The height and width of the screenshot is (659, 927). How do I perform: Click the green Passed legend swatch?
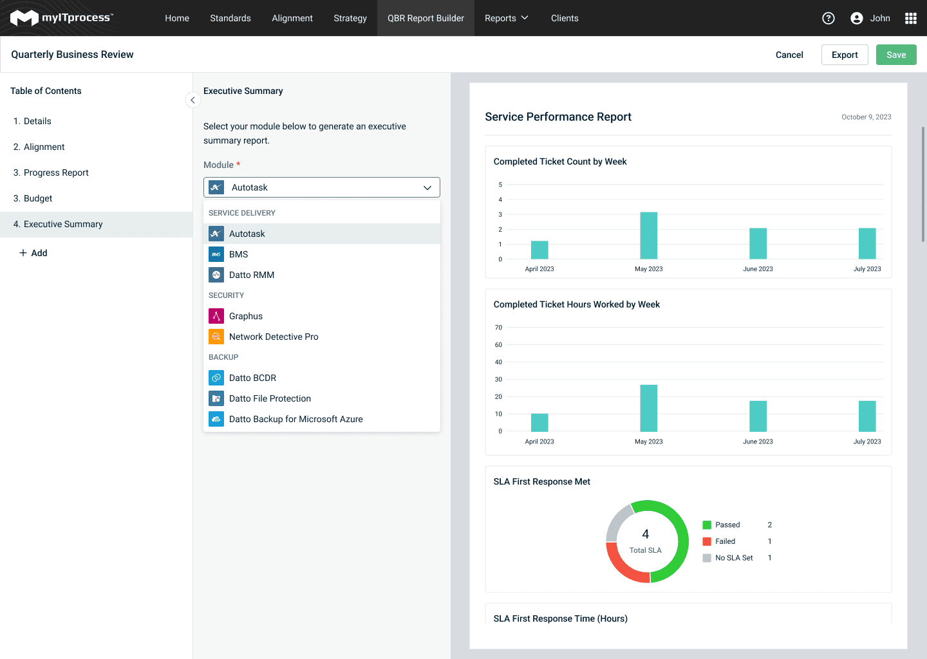click(x=706, y=524)
